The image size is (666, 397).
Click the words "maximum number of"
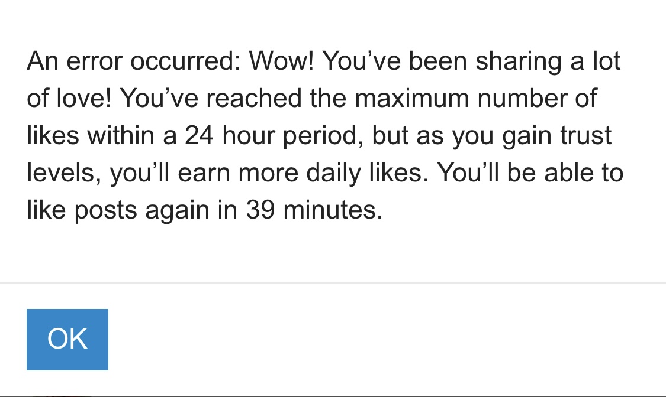[x=476, y=98]
